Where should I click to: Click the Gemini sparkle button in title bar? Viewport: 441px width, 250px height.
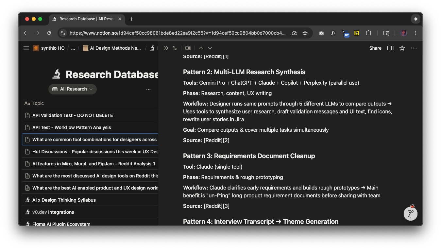[x=416, y=19]
